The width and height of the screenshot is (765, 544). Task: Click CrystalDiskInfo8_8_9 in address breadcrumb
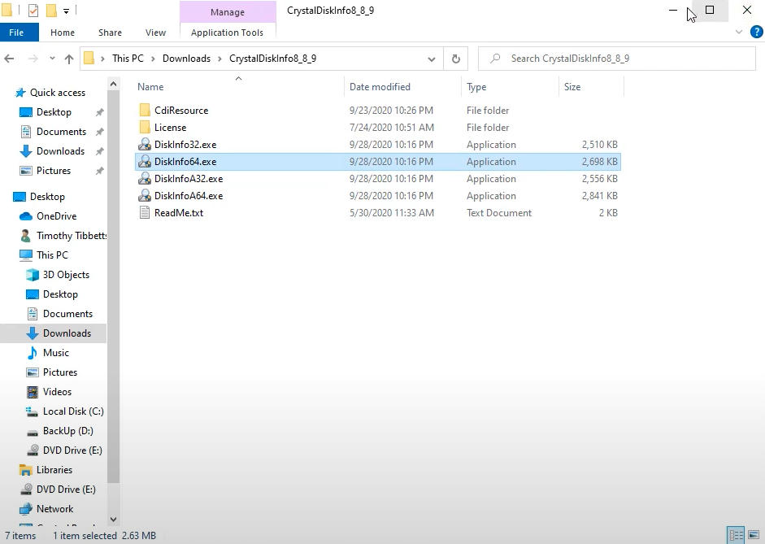point(272,59)
